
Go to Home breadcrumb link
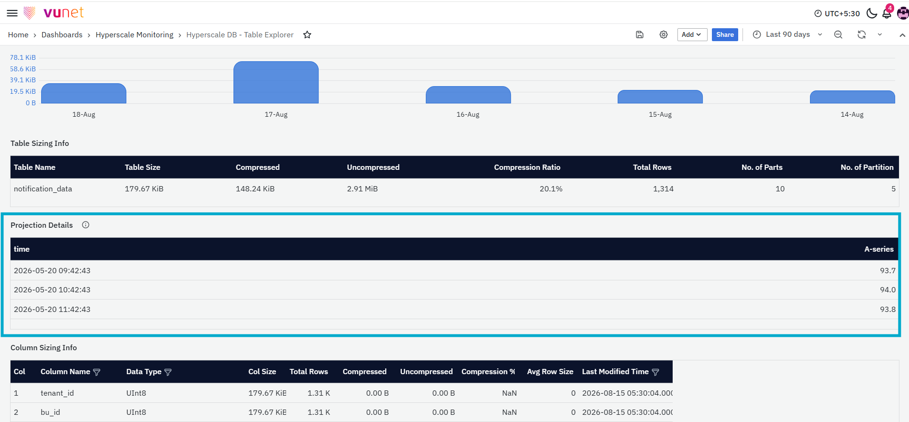click(x=18, y=34)
